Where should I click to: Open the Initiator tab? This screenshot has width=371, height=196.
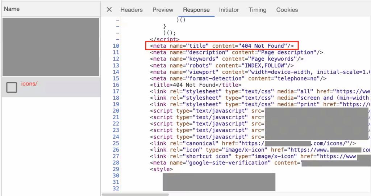coord(229,10)
